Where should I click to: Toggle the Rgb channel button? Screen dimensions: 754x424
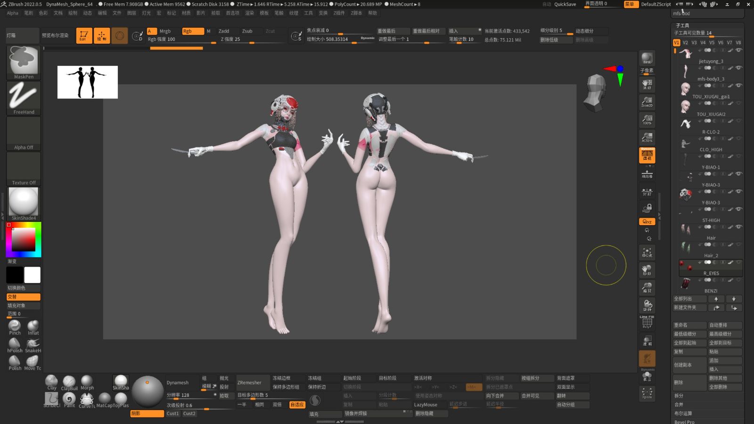pyautogui.click(x=193, y=31)
